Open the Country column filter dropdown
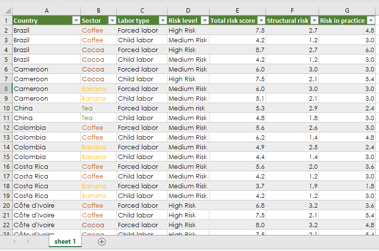The image size is (379, 251). coord(76,20)
